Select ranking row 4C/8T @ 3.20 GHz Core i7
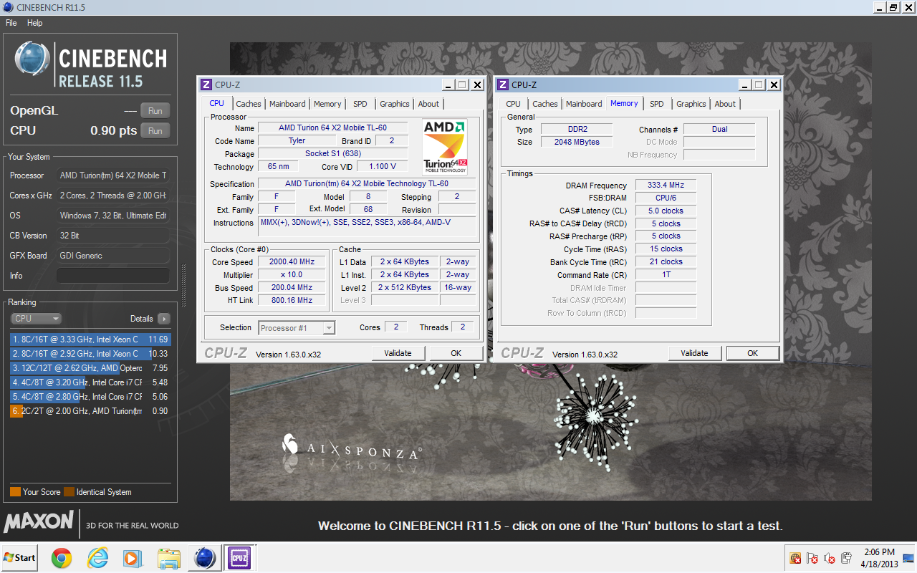Image resolution: width=917 pixels, height=573 pixels. [x=90, y=382]
